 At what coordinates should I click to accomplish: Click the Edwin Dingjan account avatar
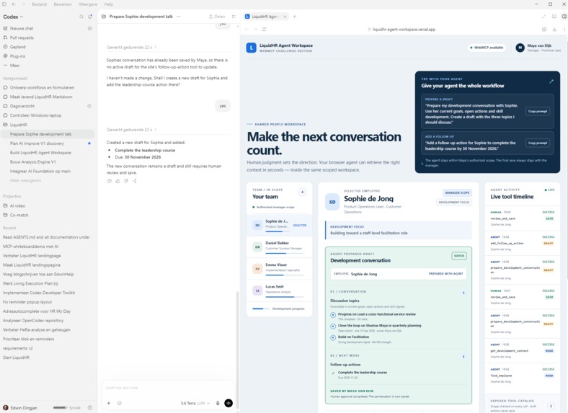pos(6,407)
